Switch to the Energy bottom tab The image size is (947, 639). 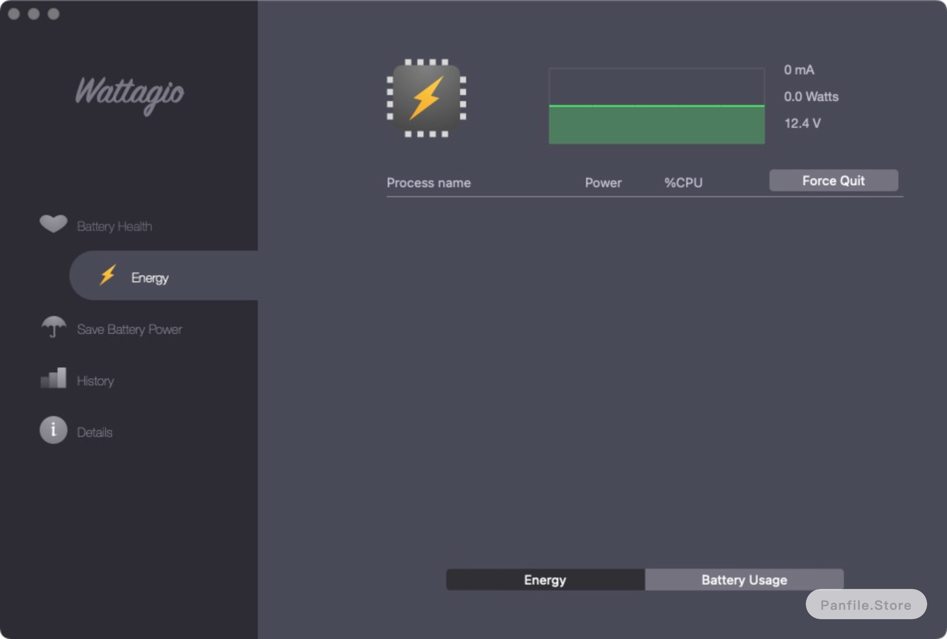tap(545, 580)
